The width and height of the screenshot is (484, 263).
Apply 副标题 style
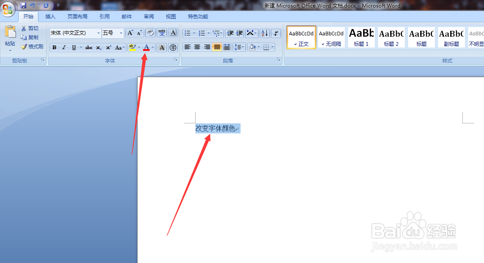pos(451,38)
